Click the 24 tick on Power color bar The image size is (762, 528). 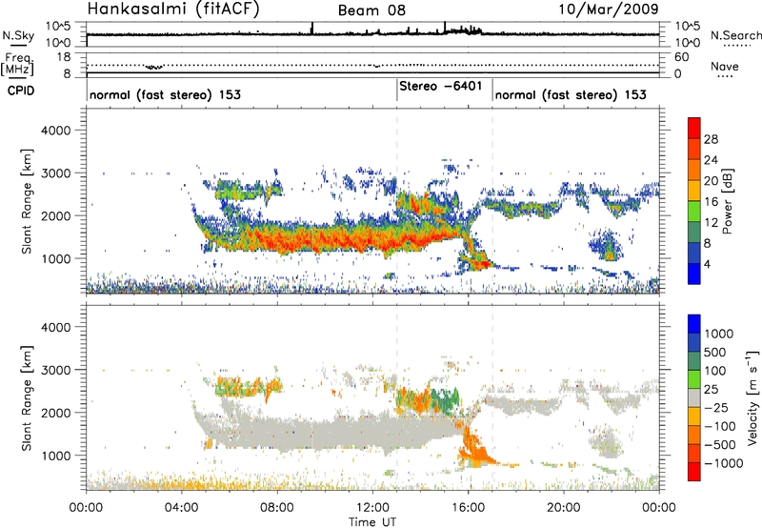[711, 160]
